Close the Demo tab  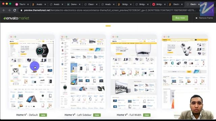[80, 4]
